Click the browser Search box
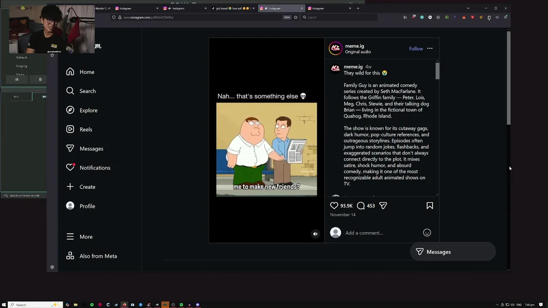The width and height of the screenshot is (548, 308). click(339, 18)
